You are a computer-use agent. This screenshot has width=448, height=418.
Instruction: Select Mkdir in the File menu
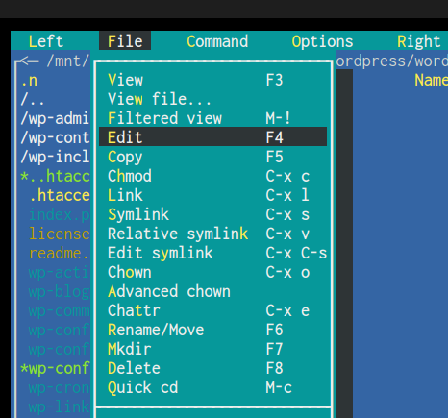[x=213, y=349]
